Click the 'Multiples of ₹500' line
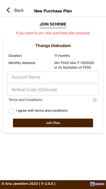Viewport: 106px width, 189px height. [73, 68]
